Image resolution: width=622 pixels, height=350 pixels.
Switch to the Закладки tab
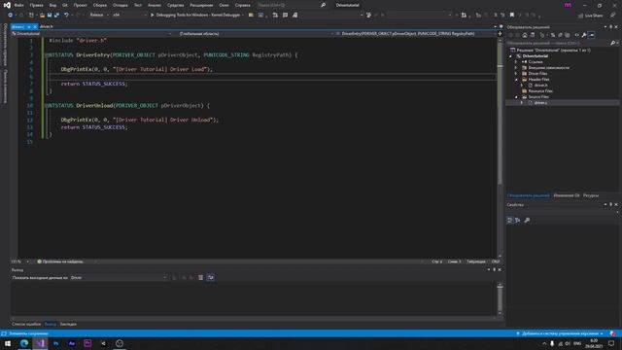pyautogui.click(x=68, y=324)
